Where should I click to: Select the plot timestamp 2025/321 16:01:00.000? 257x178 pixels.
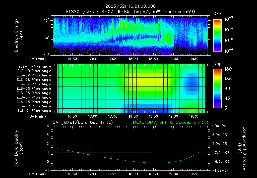pyautogui.click(x=131, y=6)
